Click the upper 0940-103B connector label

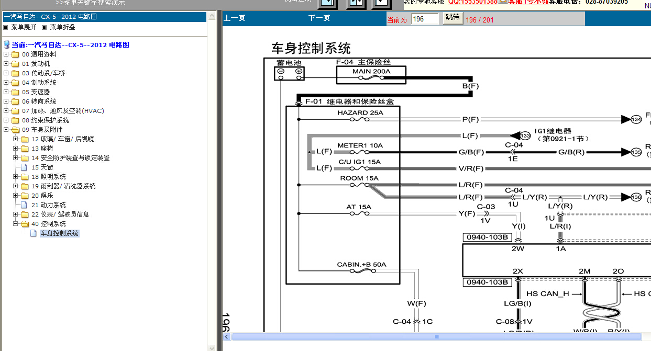tap(487, 237)
